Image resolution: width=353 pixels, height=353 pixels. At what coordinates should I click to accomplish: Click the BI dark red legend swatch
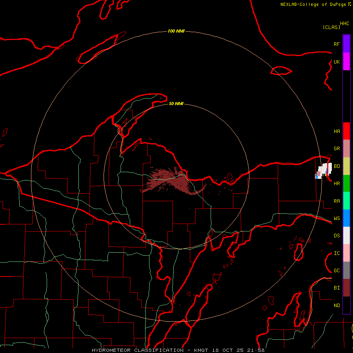346,288
